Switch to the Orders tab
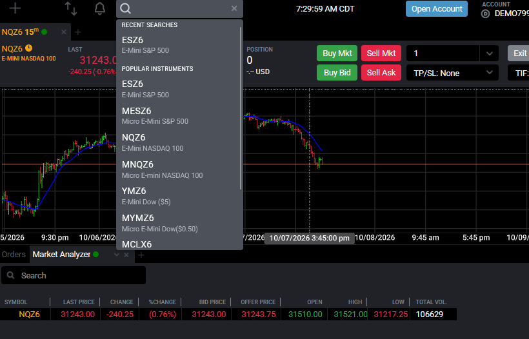The height and width of the screenshot is (339, 529). click(14, 255)
